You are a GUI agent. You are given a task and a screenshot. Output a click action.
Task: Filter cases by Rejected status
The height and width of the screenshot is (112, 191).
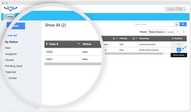[11, 72]
